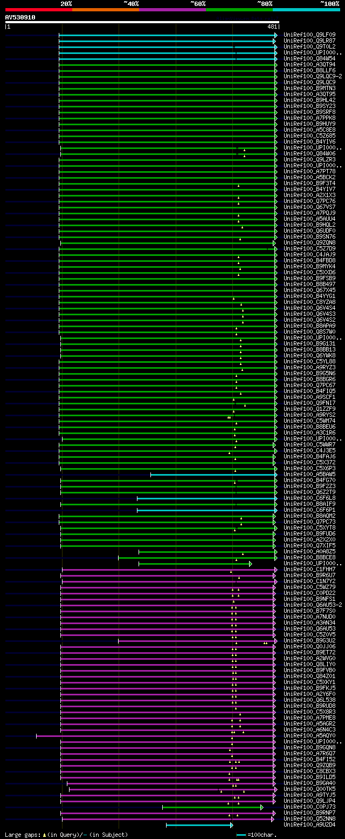Select hit label UniRef100_Q1ZZF9
The width and height of the screenshot is (345, 839).
point(309,409)
